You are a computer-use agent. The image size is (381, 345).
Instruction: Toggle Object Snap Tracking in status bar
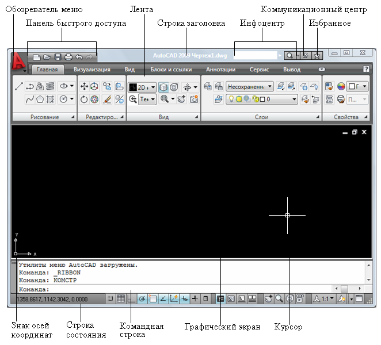click(163, 298)
